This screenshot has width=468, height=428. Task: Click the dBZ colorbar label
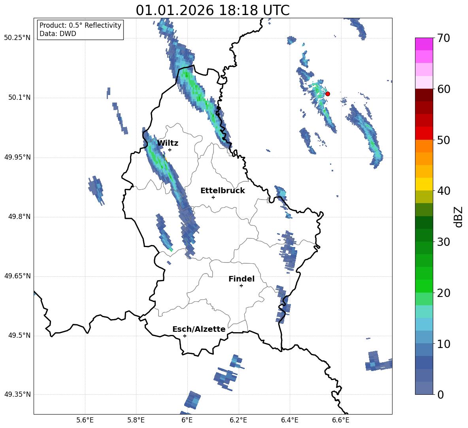coord(459,217)
